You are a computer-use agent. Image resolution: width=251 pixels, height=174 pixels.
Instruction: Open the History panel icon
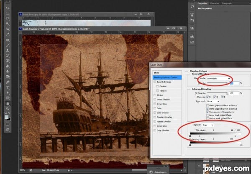click(x=192, y=6)
